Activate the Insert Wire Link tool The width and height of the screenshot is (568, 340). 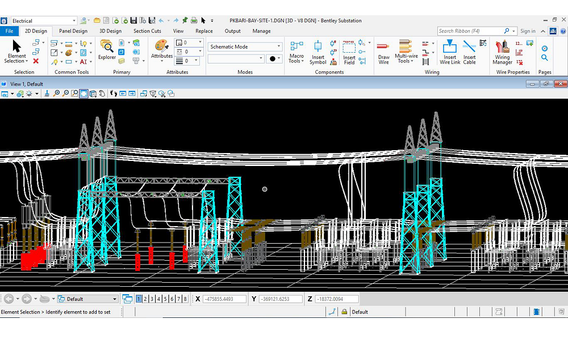pyautogui.click(x=450, y=51)
